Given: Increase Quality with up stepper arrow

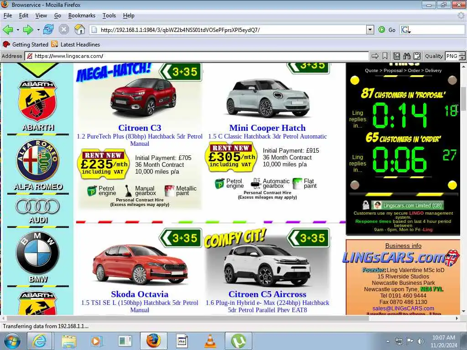Looking at the screenshot, I should point(462,54).
